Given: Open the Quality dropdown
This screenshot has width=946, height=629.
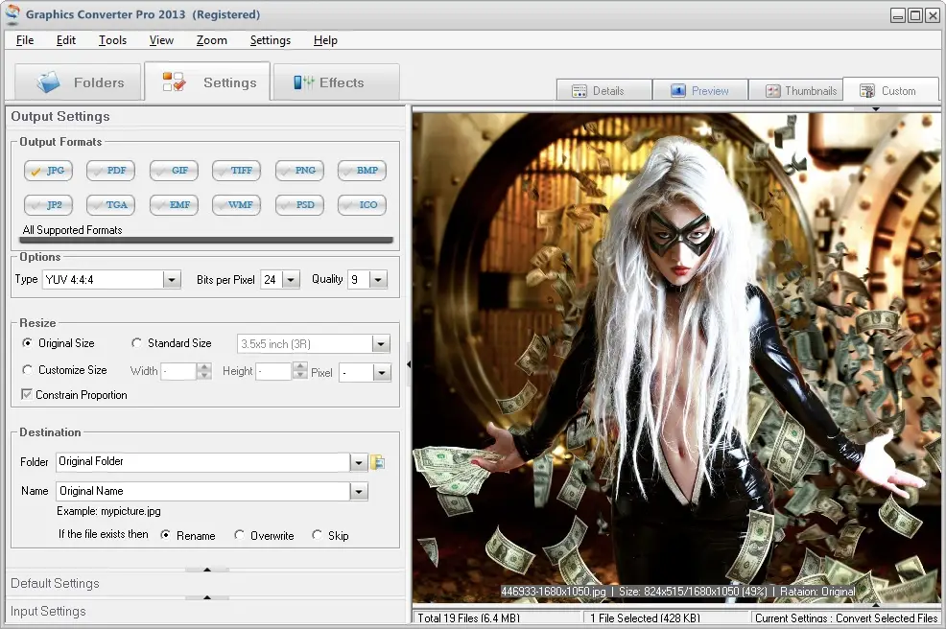Looking at the screenshot, I should [x=378, y=280].
